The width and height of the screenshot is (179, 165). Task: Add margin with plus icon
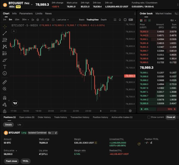[96, 143]
